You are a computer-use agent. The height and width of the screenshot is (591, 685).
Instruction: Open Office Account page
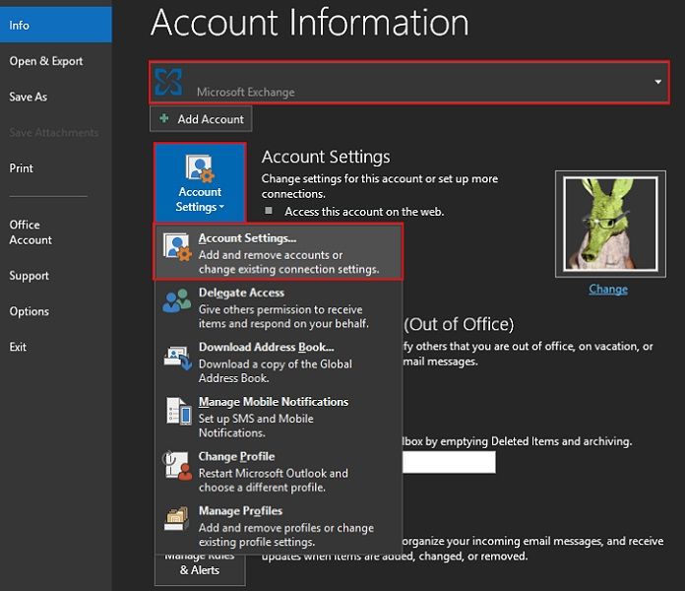[31, 232]
